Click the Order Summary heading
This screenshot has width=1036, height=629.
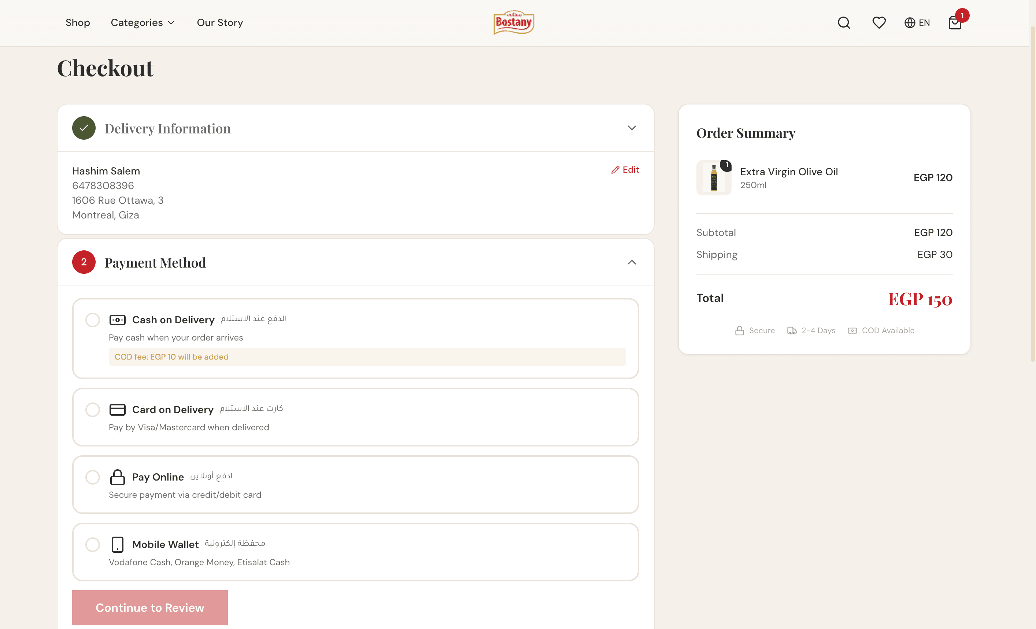point(745,133)
